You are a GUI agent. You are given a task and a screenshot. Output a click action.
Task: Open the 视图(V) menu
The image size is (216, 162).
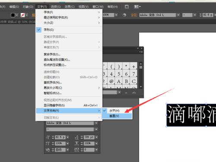(83, 7)
